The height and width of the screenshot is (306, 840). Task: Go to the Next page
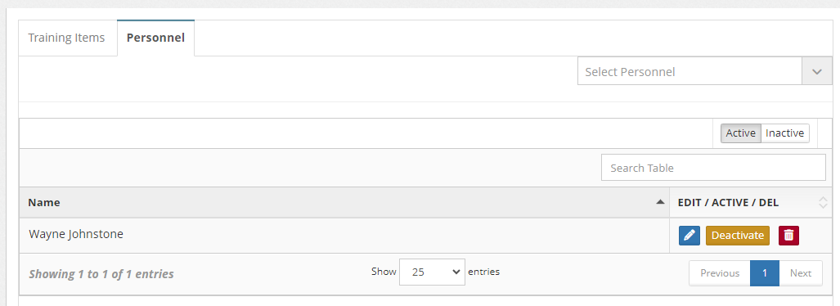pos(801,273)
